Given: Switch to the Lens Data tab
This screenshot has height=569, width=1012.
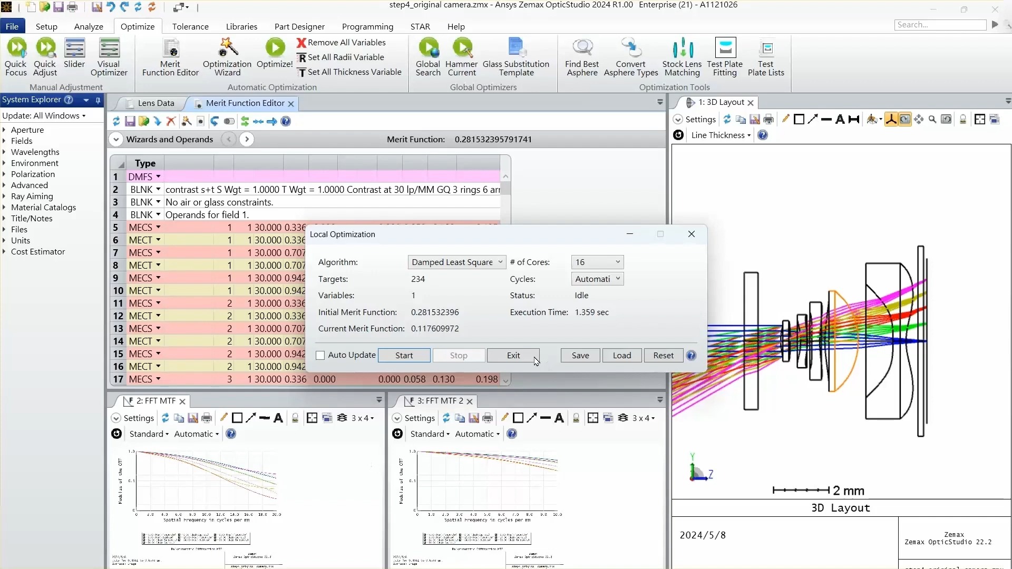Looking at the screenshot, I should 156,103.
